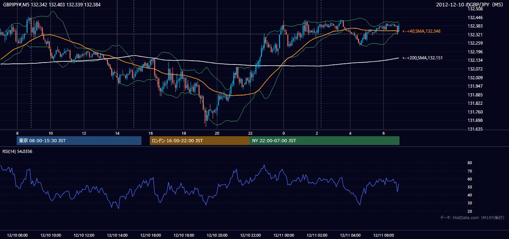The image size is (509, 239).
Task: Click the '<-<40,SMA,132.346' indicator label
Action: point(421,31)
